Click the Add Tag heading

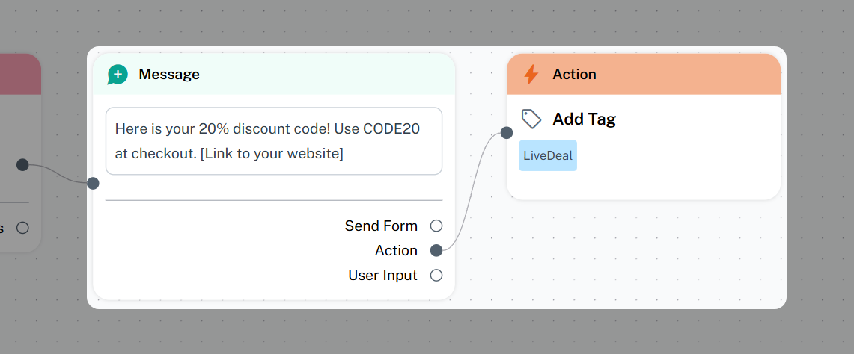pos(584,119)
